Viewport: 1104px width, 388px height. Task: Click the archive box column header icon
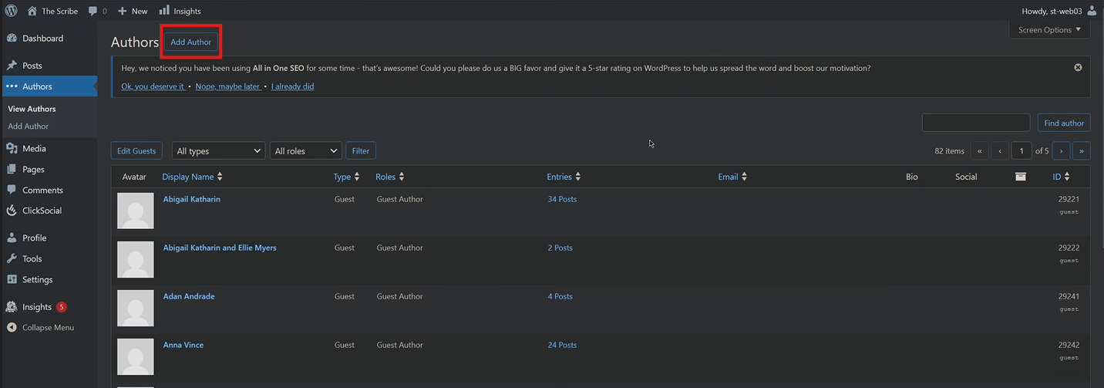(1021, 177)
